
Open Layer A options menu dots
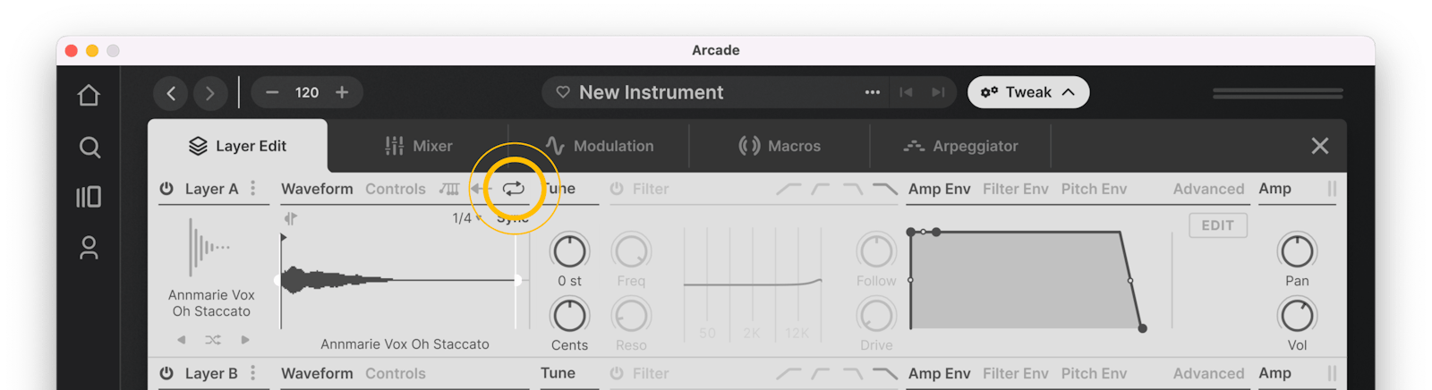(253, 189)
